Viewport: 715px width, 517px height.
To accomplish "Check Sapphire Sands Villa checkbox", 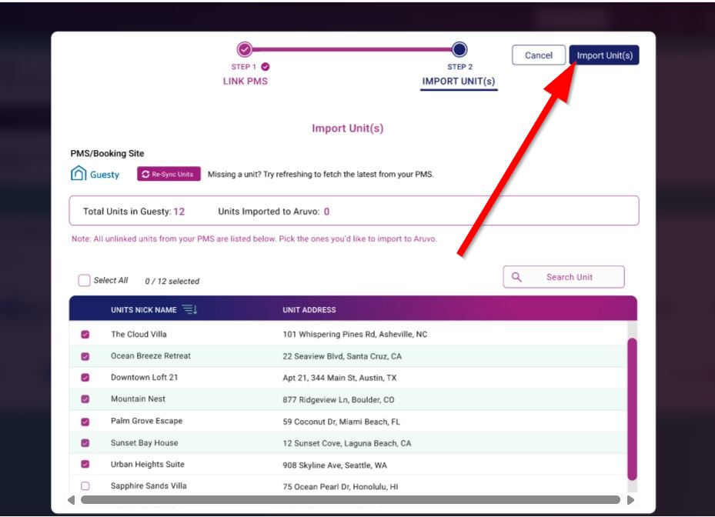I will [x=85, y=486].
